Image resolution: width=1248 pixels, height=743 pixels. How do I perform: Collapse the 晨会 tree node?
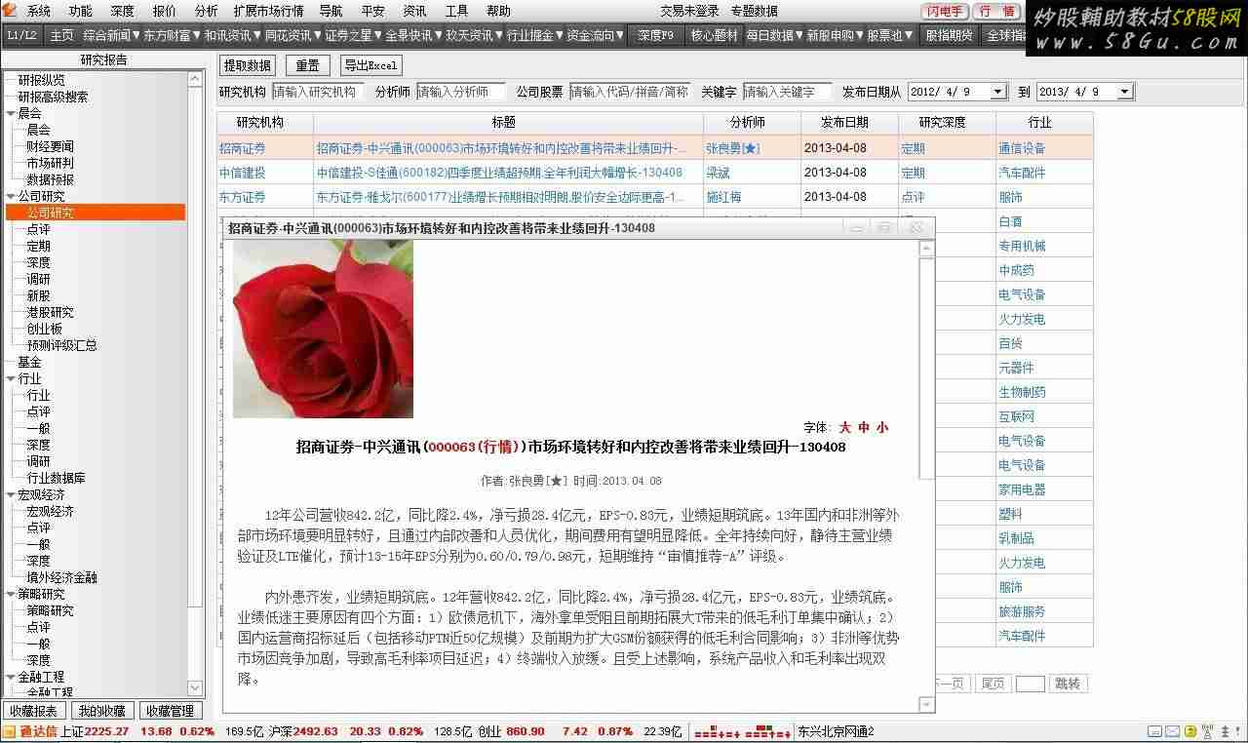point(10,113)
